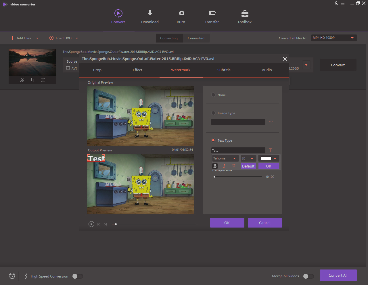
Task: Open the Burn disc section
Action: coord(181,17)
